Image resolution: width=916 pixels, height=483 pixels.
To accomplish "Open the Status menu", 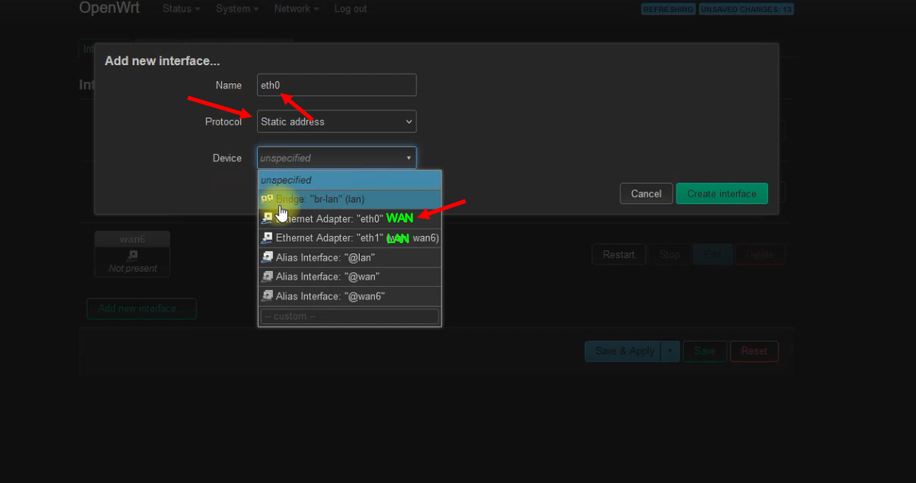I will 181,9.
